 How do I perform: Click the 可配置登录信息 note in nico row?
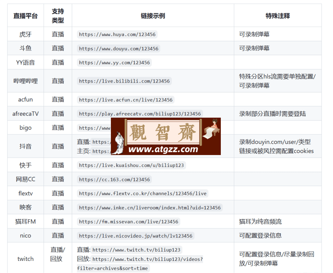pyautogui.click(x=260, y=235)
